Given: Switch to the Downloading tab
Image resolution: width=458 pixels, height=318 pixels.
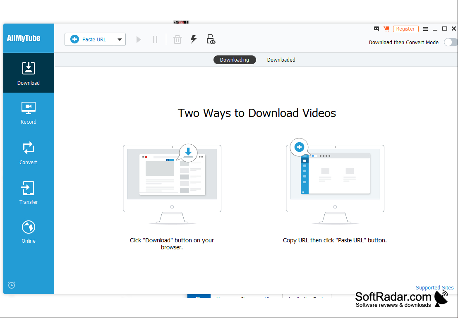Looking at the screenshot, I should [x=235, y=60].
